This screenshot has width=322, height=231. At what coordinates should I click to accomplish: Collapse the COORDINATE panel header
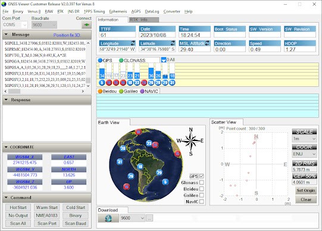[x=47, y=147]
